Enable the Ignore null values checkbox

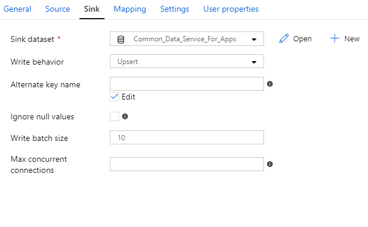pyautogui.click(x=114, y=116)
